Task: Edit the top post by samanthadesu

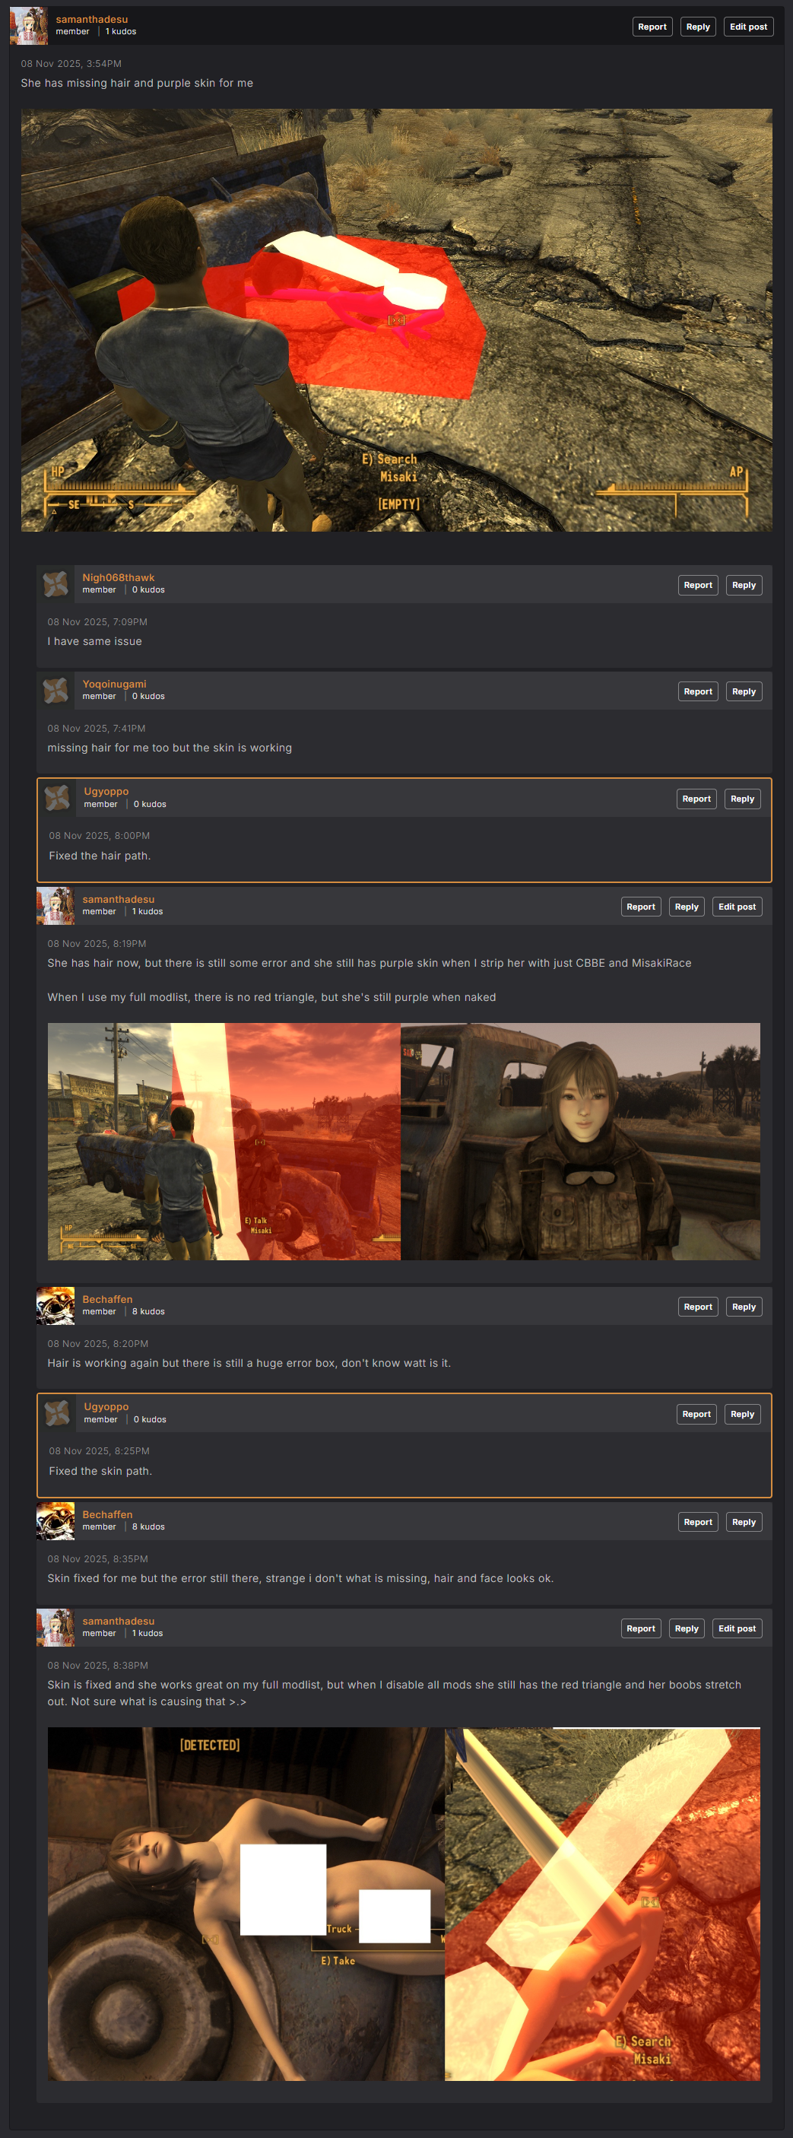Action: [x=747, y=27]
